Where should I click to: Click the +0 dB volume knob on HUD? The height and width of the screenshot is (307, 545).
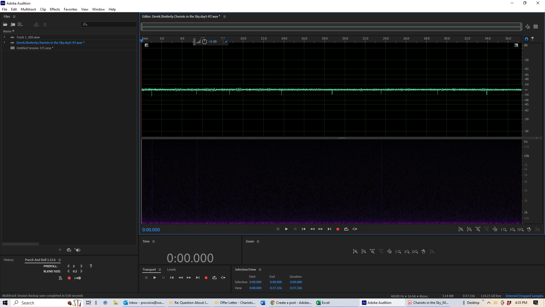coord(204,42)
